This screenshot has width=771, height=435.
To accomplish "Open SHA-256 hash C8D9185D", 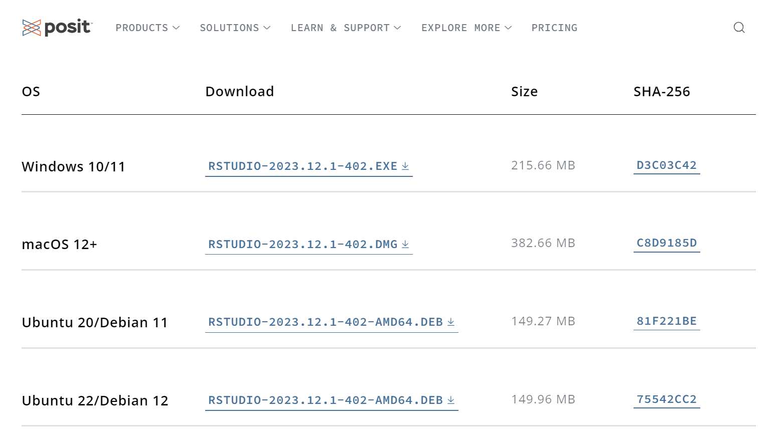I will 666,243.
